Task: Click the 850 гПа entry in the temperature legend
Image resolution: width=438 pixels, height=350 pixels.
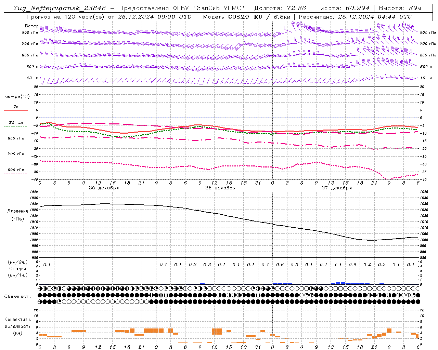Action: pos(16,138)
